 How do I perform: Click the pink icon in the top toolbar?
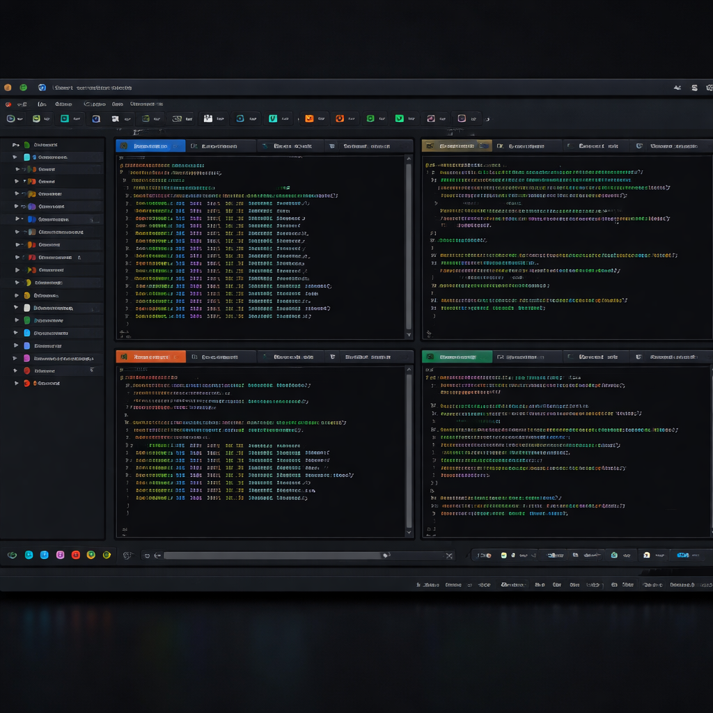point(431,119)
